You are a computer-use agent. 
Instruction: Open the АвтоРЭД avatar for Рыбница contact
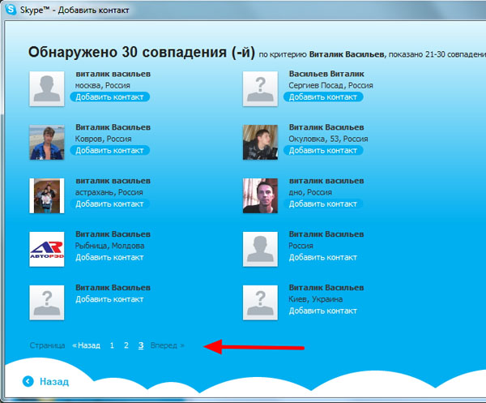47,249
